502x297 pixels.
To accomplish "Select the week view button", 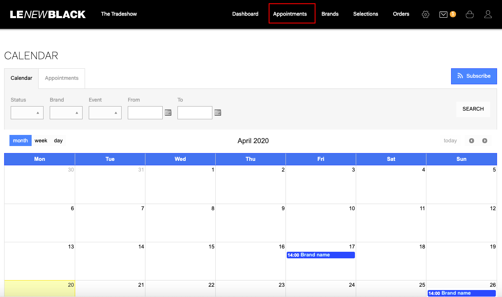I will pos(41,141).
